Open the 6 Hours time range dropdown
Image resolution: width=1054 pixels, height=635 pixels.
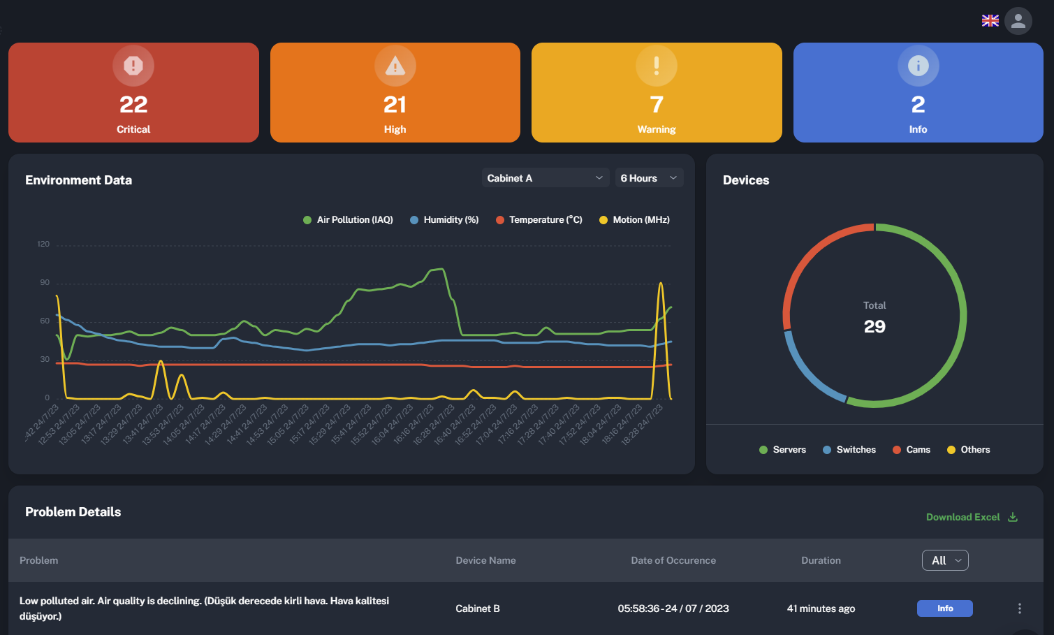coord(649,178)
